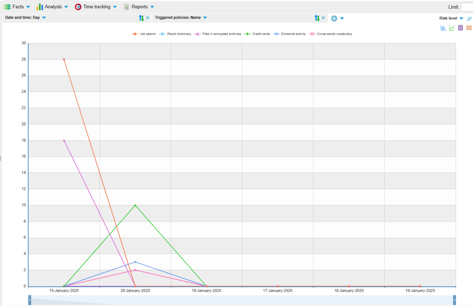This screenshot has height=306, width=473.
Task: Click inside the Limit input field
Action: pos(467,7)
